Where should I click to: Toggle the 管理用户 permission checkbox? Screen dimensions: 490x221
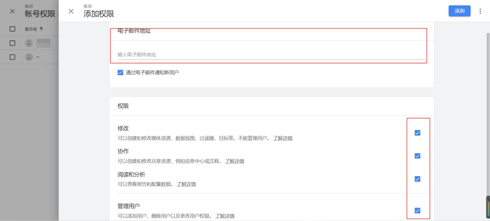pos(417,211)
